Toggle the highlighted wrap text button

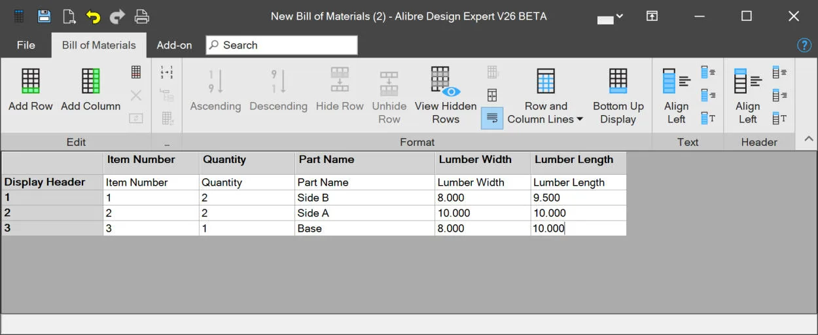click(x=492, y=118)
